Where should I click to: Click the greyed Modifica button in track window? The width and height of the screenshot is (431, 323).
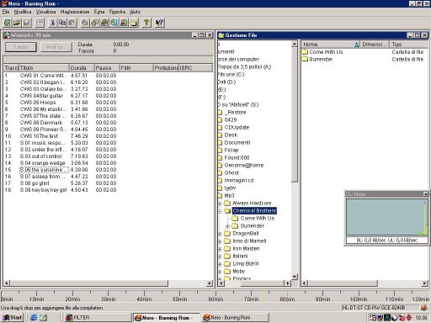tap(56, 47)
